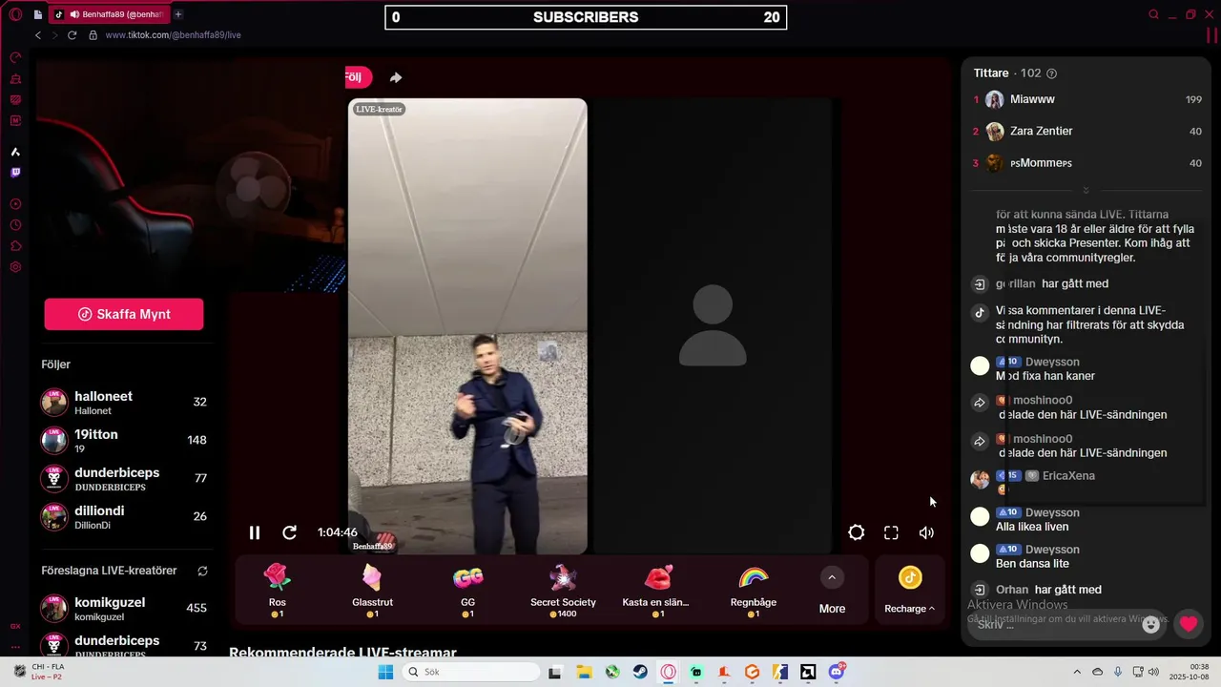
Task: Open Opera settings gear in sidebar
Action: click(x=15, y=267)
